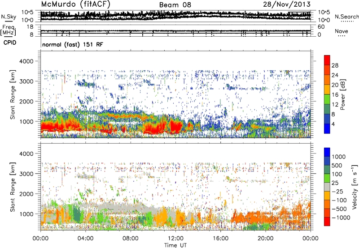Click the "4" value on Power colorbar
This screenshot has height=248, width=359.
[333, 124]
